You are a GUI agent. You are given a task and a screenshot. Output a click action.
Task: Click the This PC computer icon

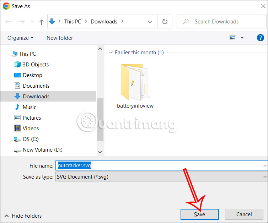(x=14, y=54)
